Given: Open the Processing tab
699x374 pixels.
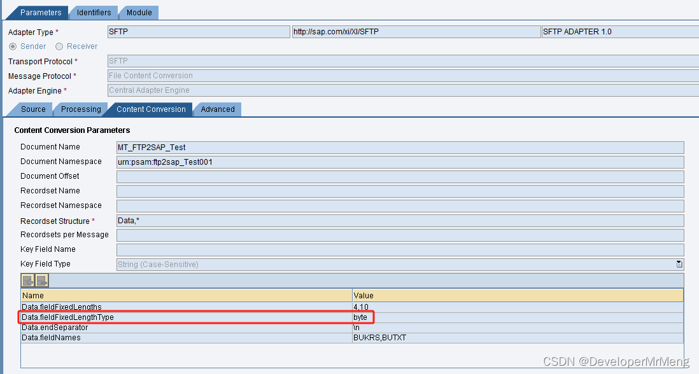Looking at the screenshot, I should click(80, 109).
